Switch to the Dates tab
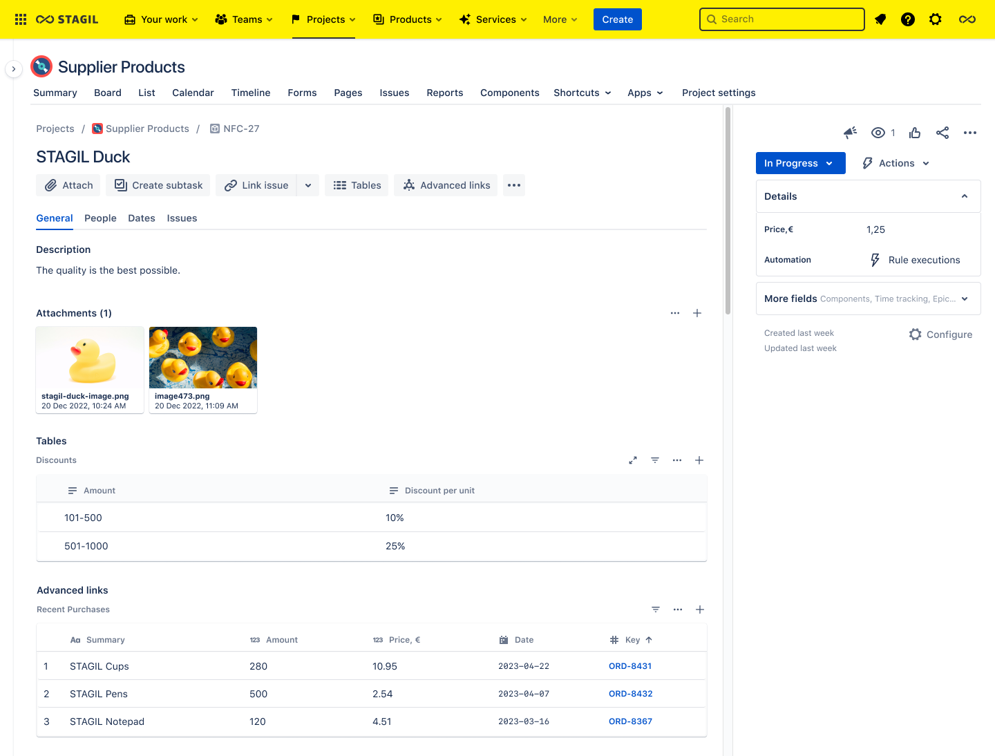This screenshot has height=756, width=995. 142,218
